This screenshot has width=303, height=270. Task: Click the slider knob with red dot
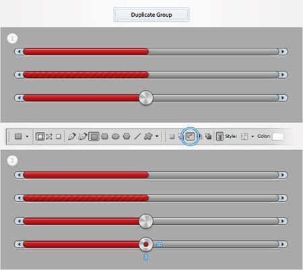point(146,244)
